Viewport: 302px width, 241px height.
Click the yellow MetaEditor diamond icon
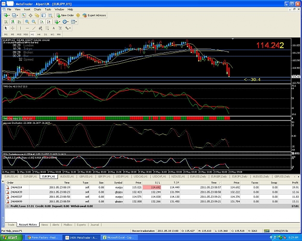click(78, 15)
